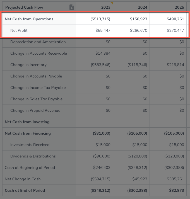190x199 pixels.
Task: Click 2023 inventory value ($583,546)
Action: tap(100, 65)
